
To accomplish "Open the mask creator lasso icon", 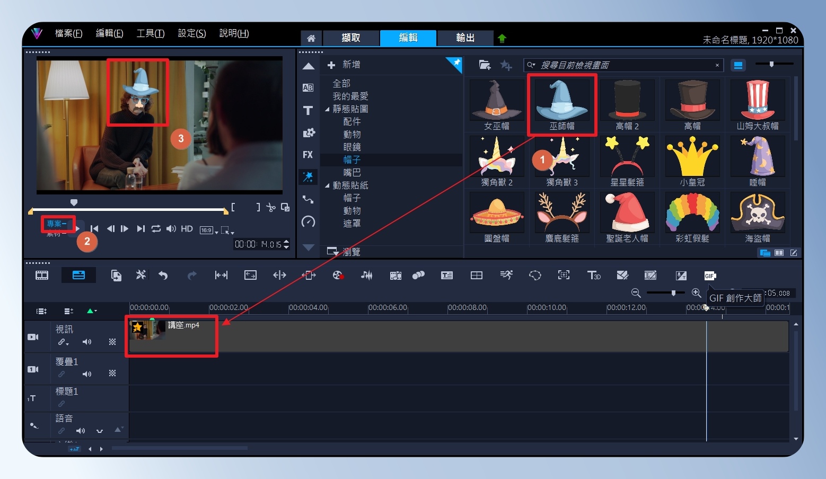I will (x=535, y=275).
